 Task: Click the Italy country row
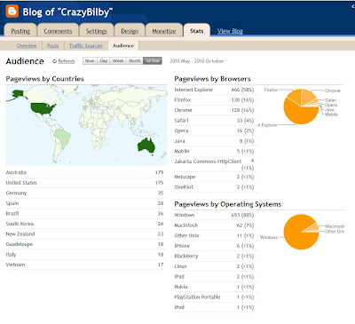pos(85,255)
